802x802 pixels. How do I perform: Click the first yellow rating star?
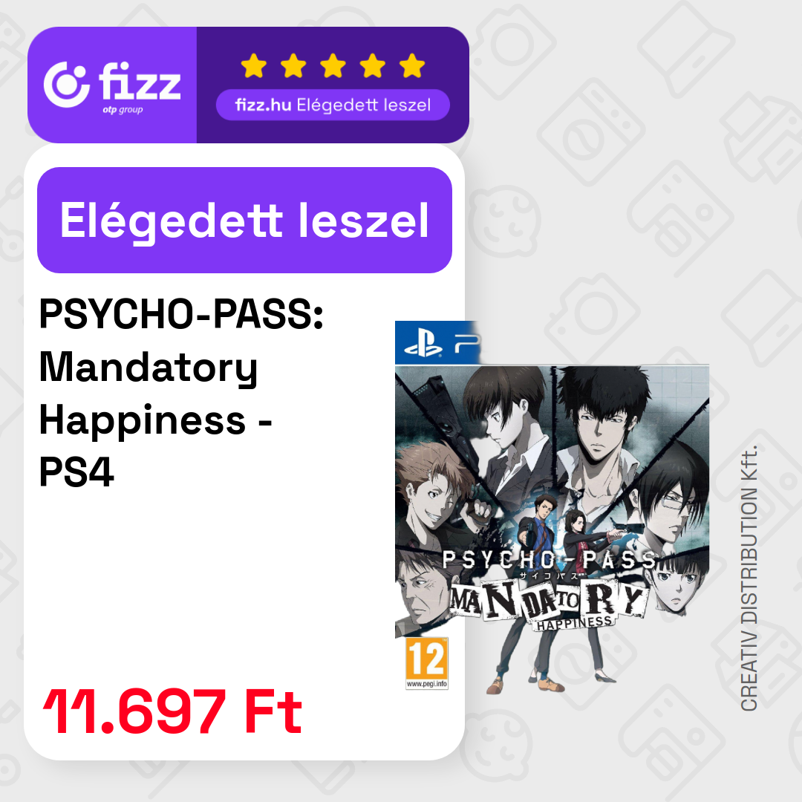pos(254,65)
